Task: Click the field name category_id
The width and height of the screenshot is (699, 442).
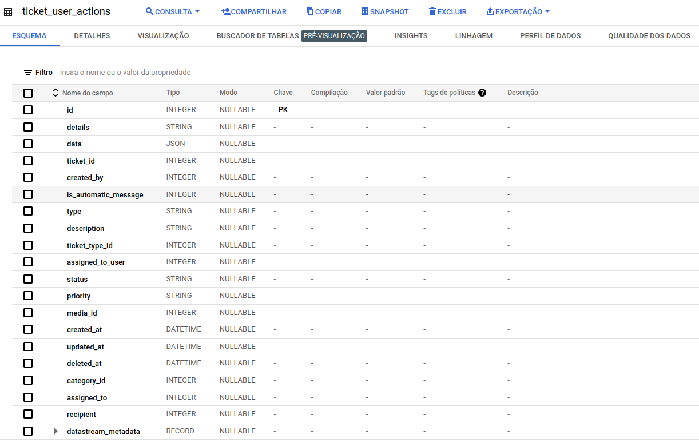Action: [86, 381]
